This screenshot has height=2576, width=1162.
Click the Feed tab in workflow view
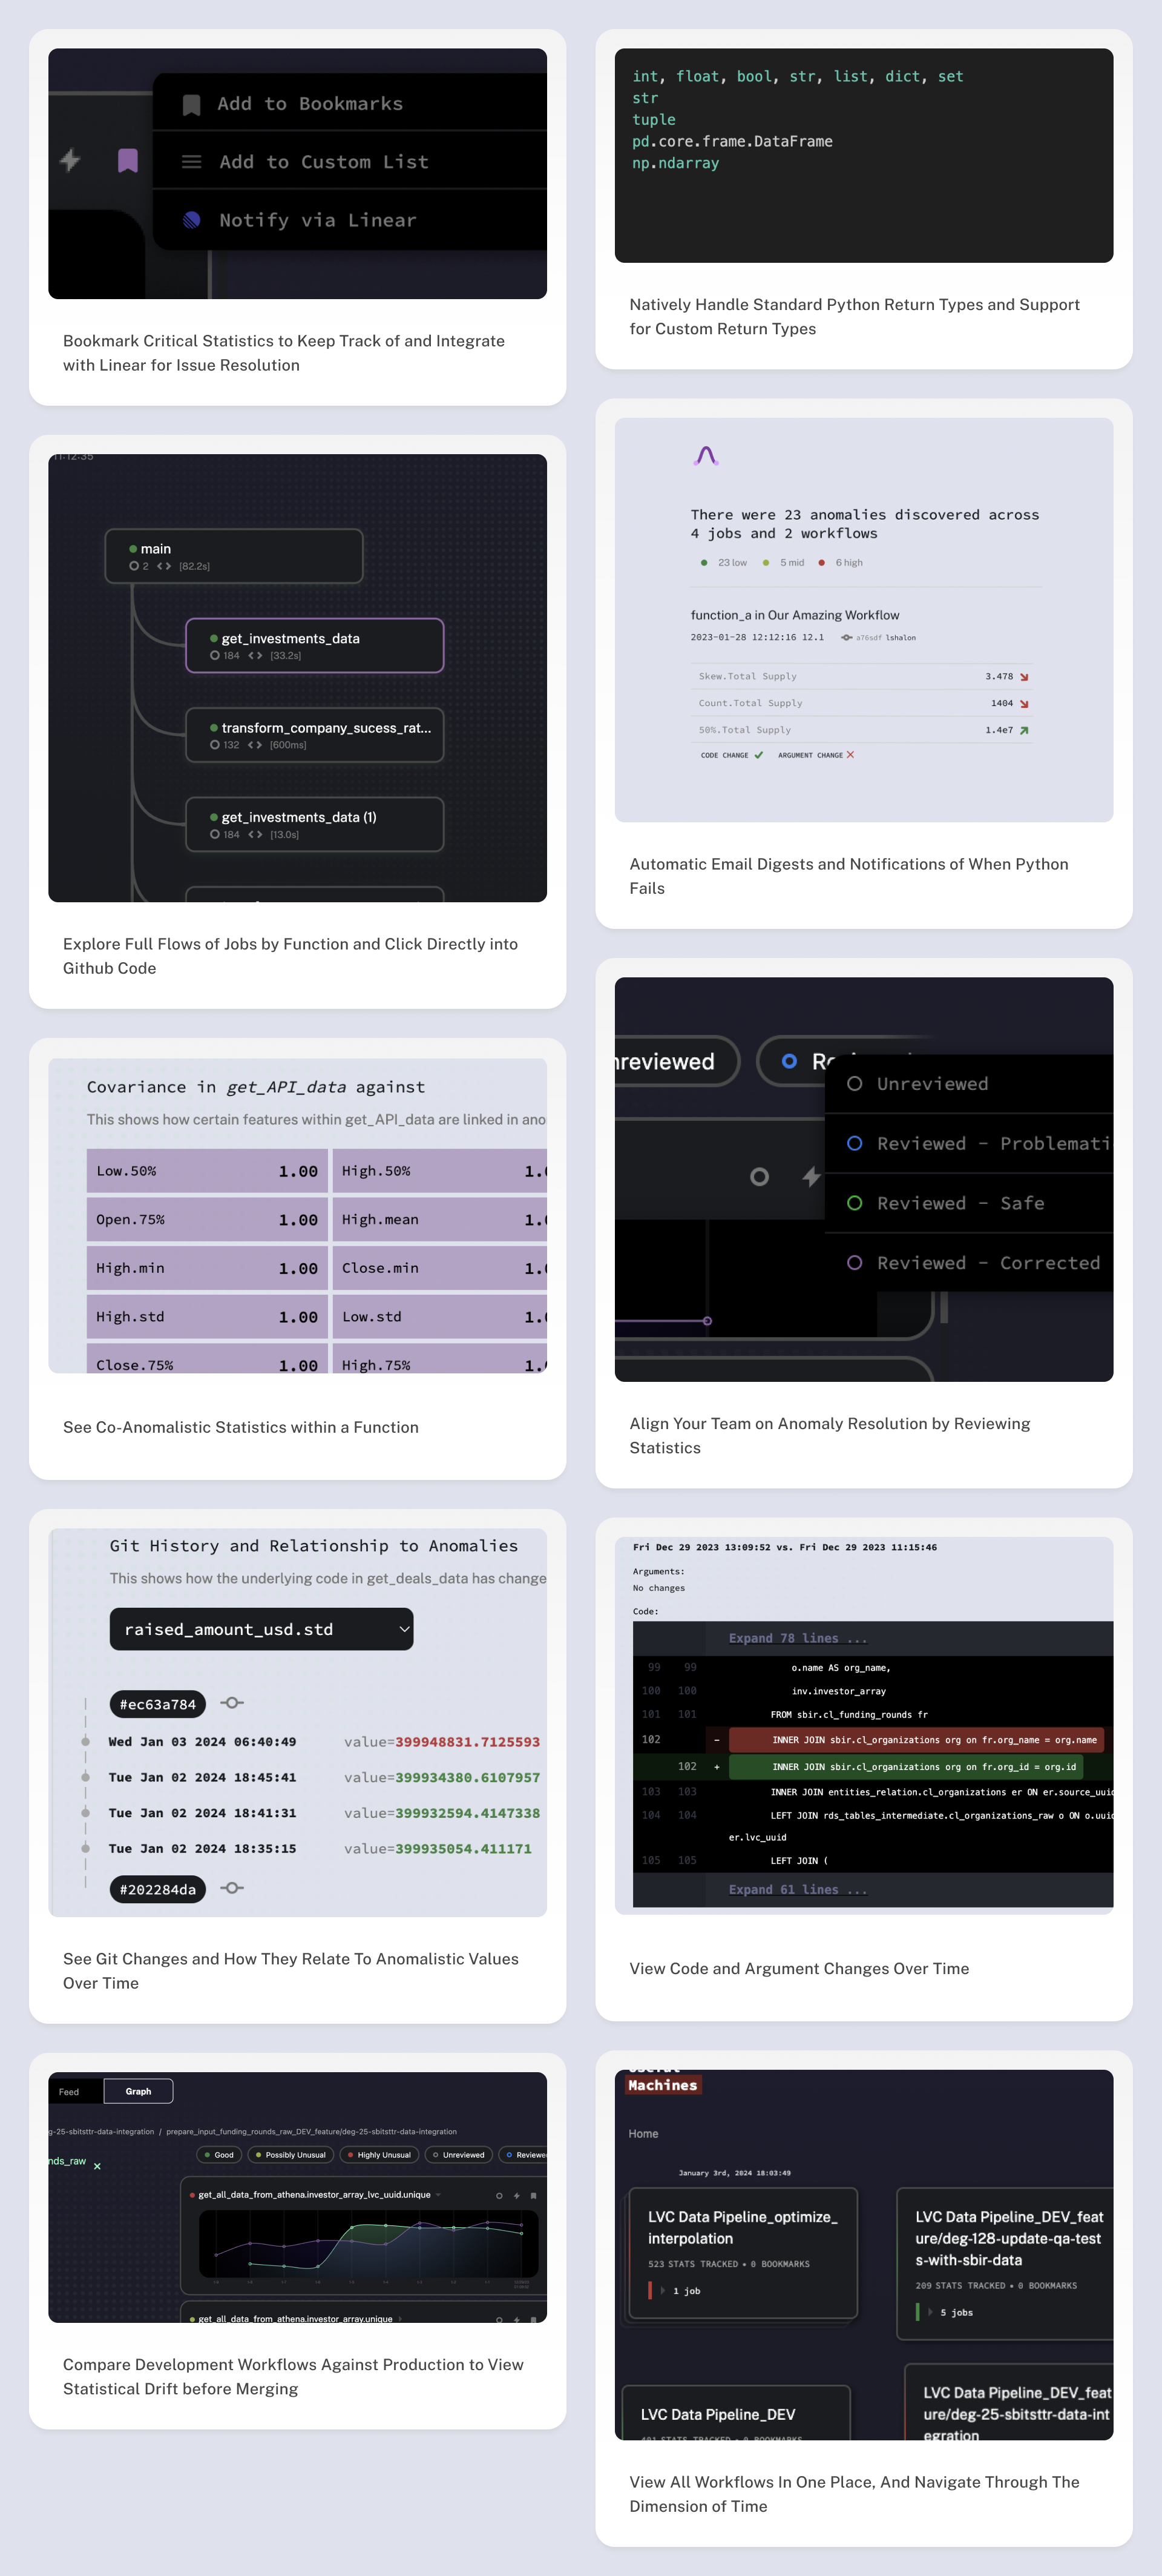point(69,2092)
